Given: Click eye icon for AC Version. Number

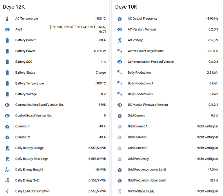Looking at the screenshot, I should (120, 29).
